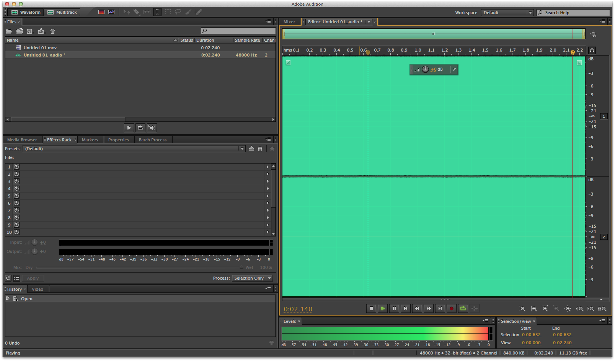Select the Slip tool
The width and height of the screenshot is (615, 361).
coord(147,12)
